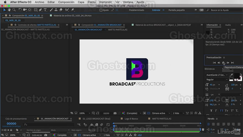
Task: Select the Unified Camera tool
Action: (x=25, y=10)
